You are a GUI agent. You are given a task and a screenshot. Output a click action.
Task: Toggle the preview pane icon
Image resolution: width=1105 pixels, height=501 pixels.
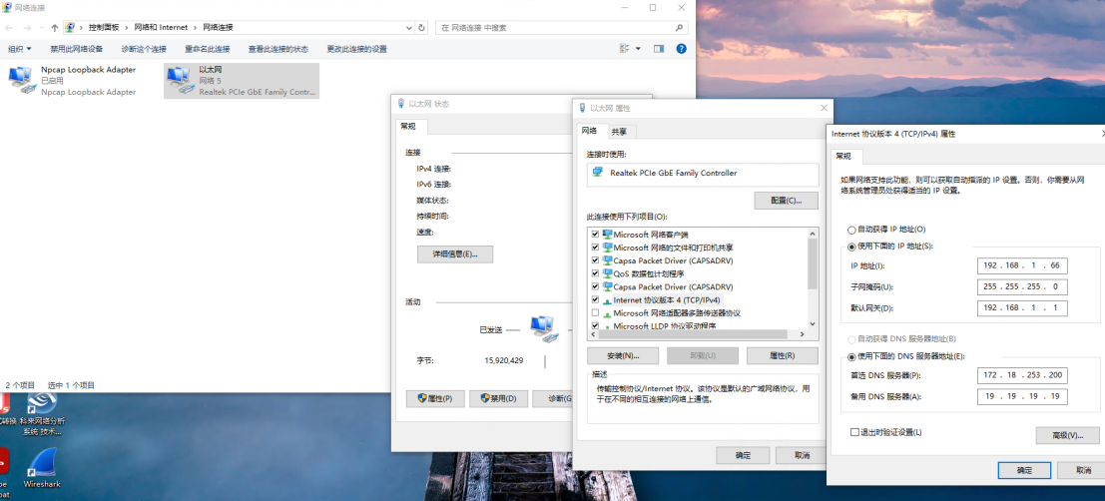coord(659,49)
